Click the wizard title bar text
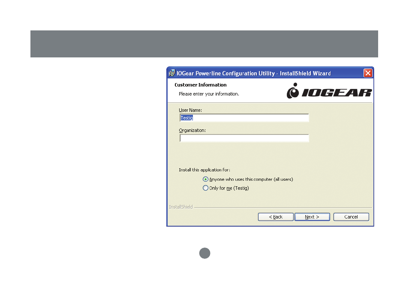This screenshot has height=284, width=409. (x=254, y=74)
